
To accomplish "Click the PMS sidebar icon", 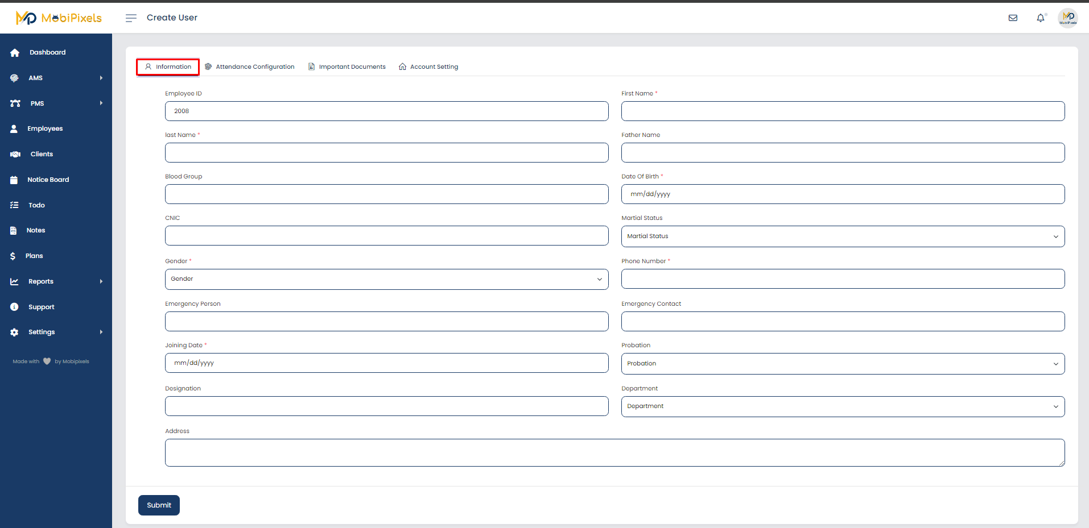I will 15,103.
